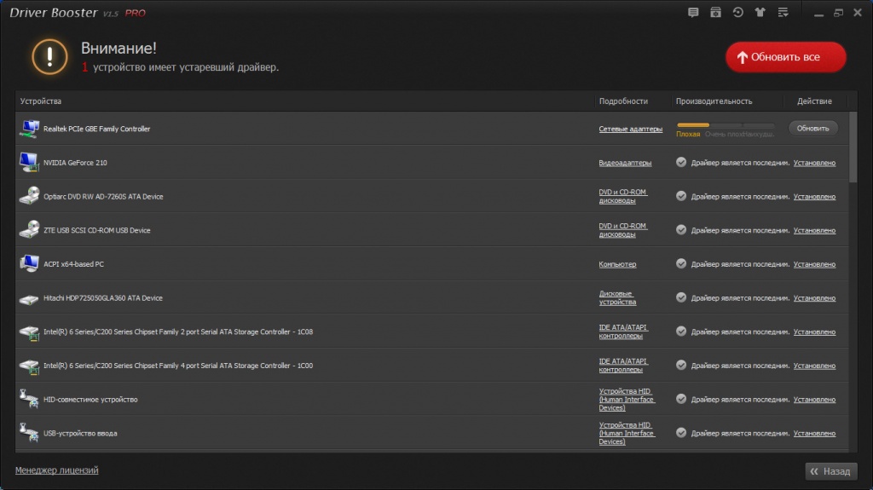
Task: Open the Менеджер лицензий link
Action: [x=57, y=470]
